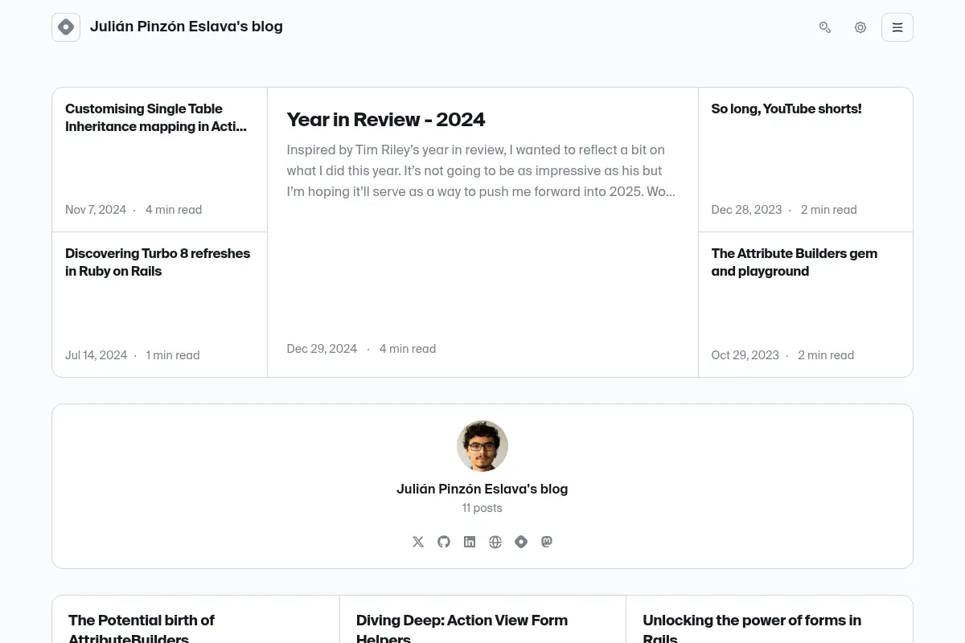The width and height of the screenshot is (965, 643).
Task: Open the 'Year in Review - 2024' post
Action: (x=386, y=120)
